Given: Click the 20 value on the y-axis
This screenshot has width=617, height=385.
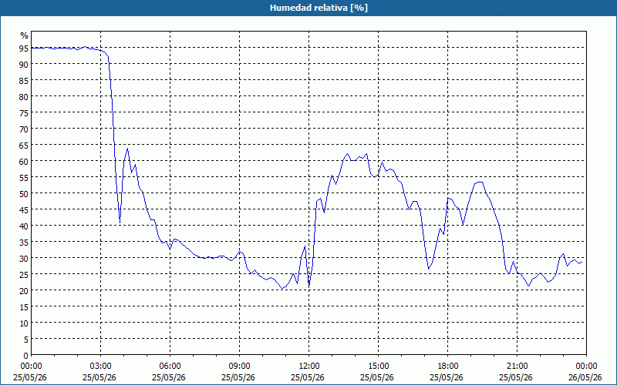Looking at the screenshot, I should (x=24, y=291).
